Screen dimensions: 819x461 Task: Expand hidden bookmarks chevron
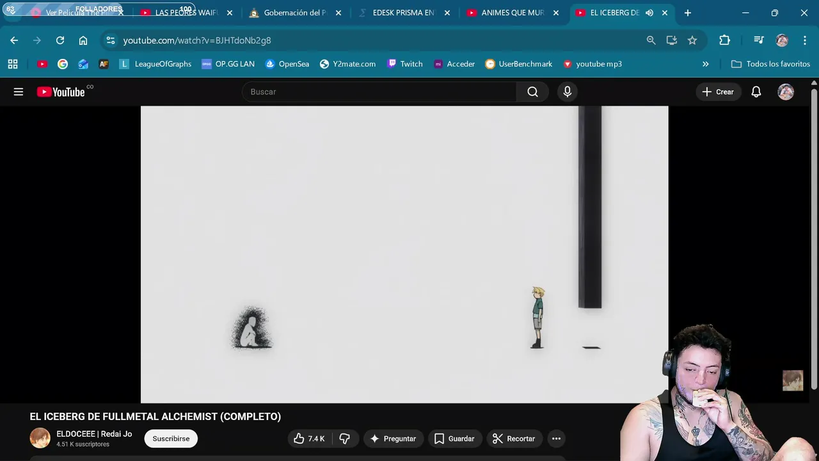705,64
